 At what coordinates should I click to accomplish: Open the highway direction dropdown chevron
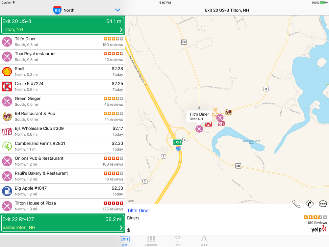(x=118, y=10)
